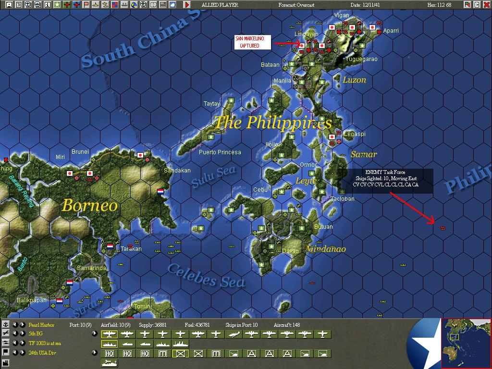Select the green star base at Taytay
This screenshot has width=492, height=369.
coord(231,100)
